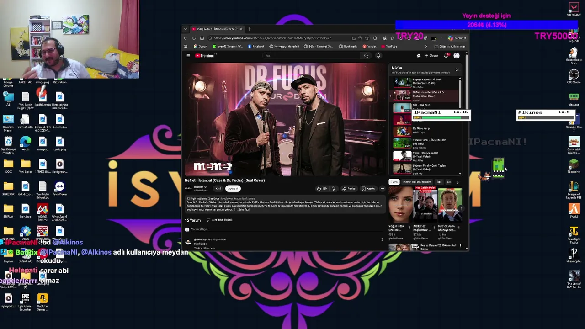Open Denetim Masası control panel icon
The height and width of the screenshot is (329, 585).
[8, 123]
